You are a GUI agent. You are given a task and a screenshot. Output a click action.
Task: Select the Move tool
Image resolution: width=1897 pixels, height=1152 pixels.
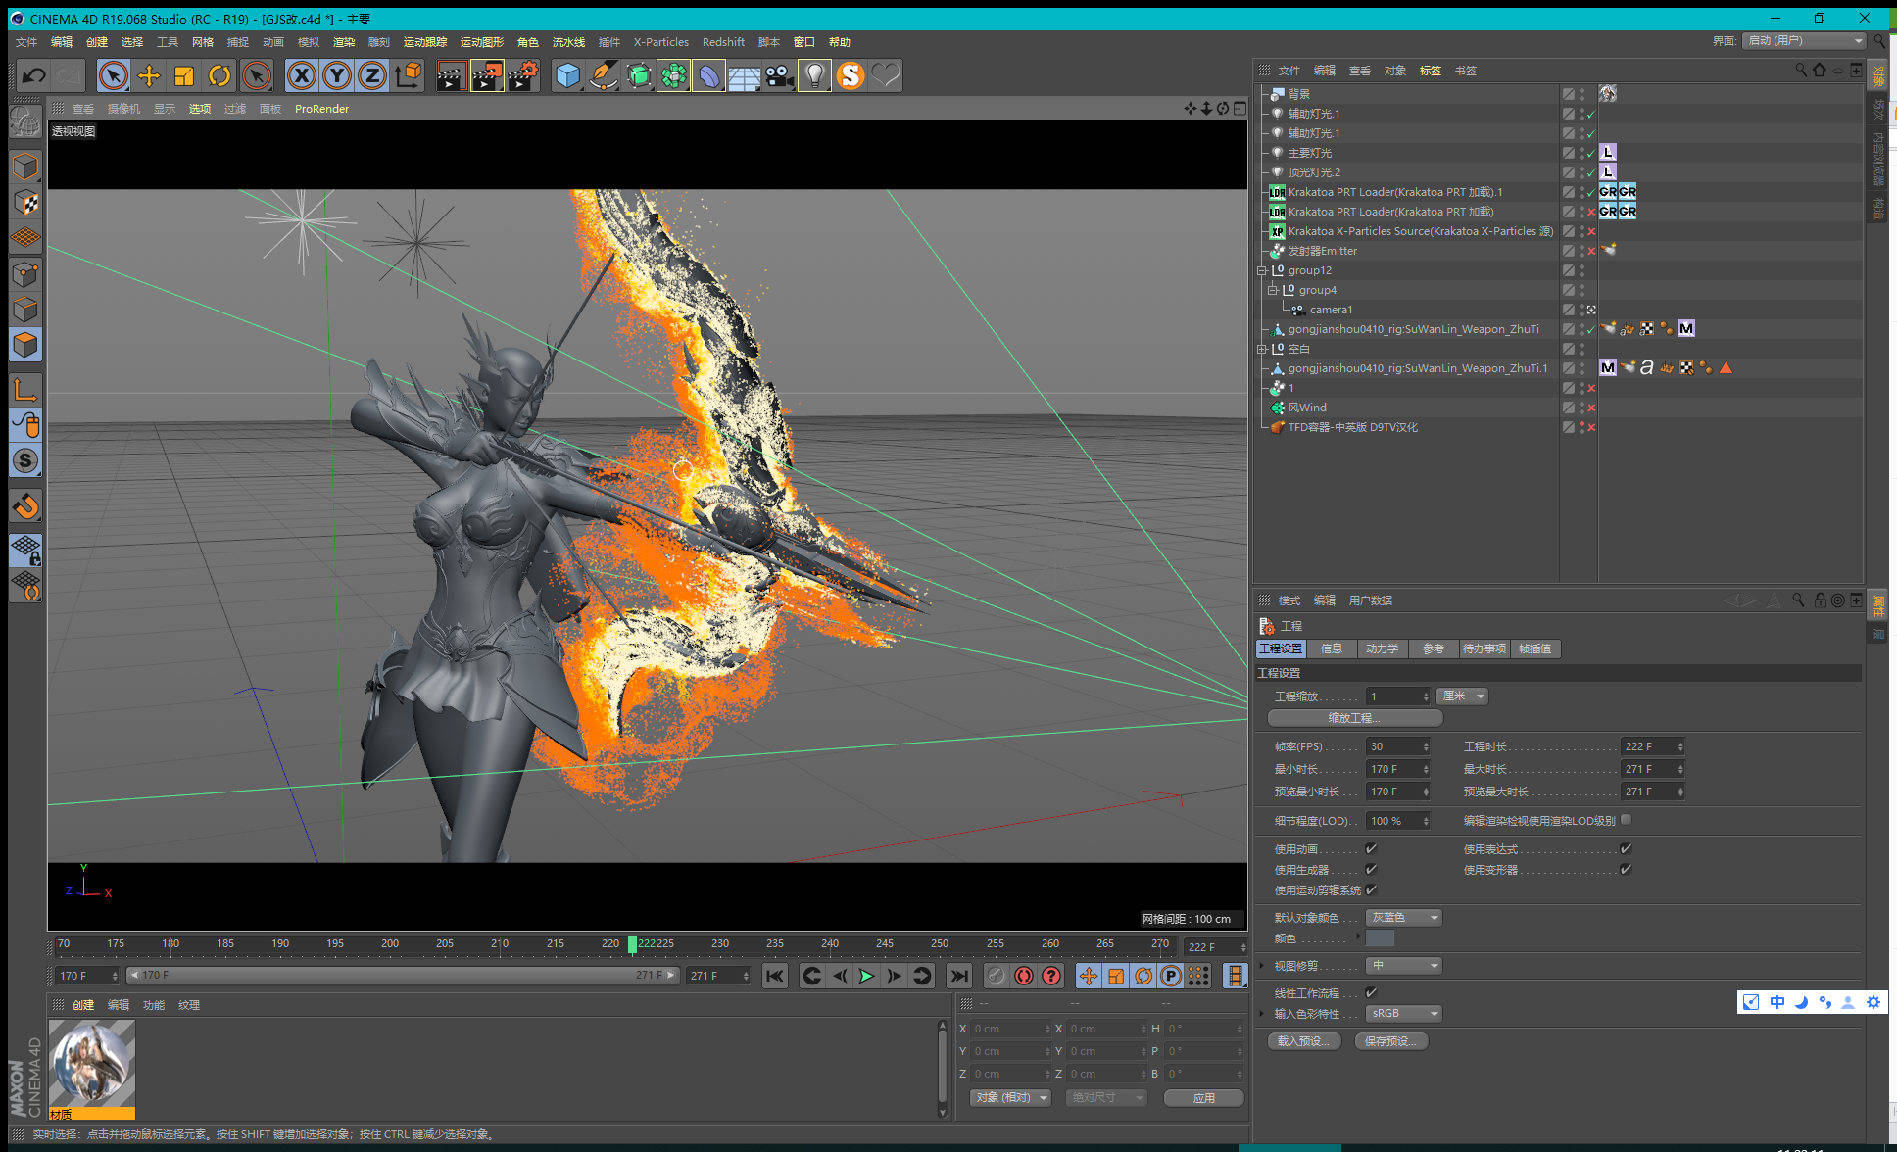point(149,75)
